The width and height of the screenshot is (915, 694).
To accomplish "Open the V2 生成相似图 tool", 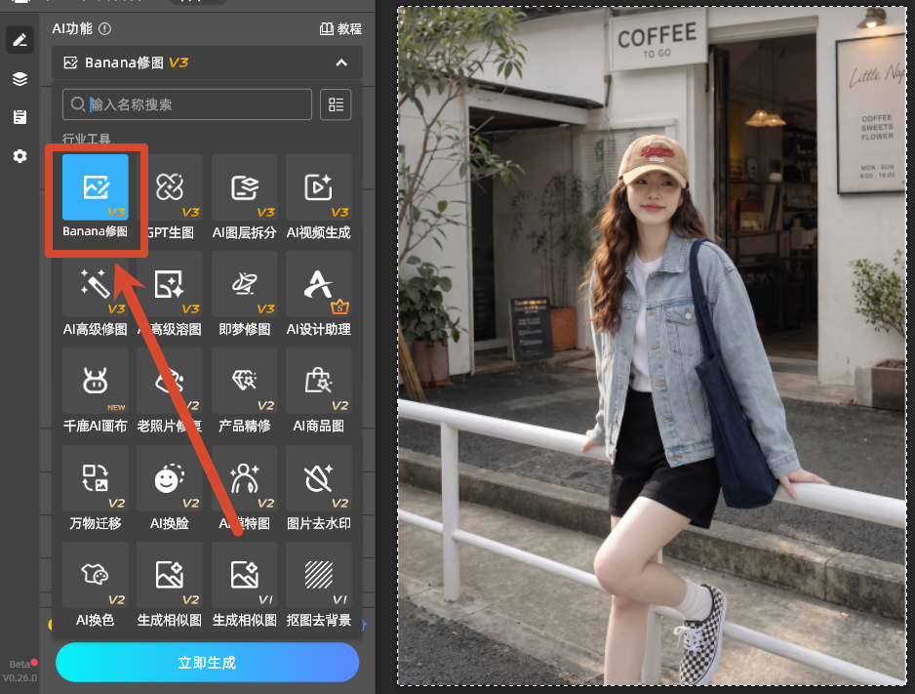I will (170, 575).
